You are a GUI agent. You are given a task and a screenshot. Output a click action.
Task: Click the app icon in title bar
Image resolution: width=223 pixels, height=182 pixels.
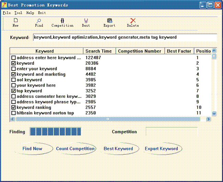click(x=4, y=5)
